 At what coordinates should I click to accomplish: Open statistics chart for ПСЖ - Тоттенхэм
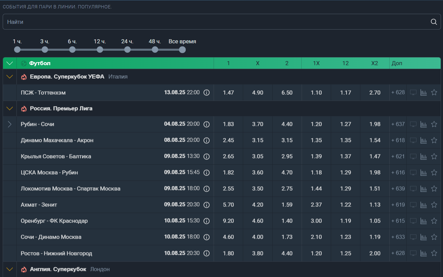point(424,93)
